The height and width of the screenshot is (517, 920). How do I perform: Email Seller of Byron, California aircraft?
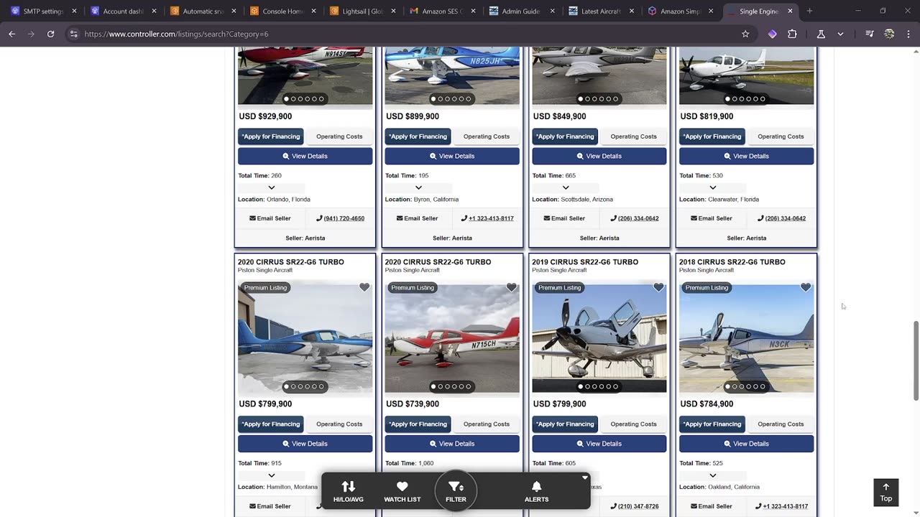tap(417, 218)
